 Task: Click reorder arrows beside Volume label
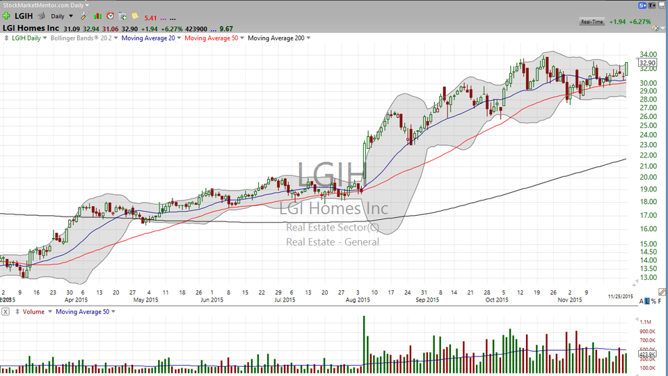coord(17,312)
